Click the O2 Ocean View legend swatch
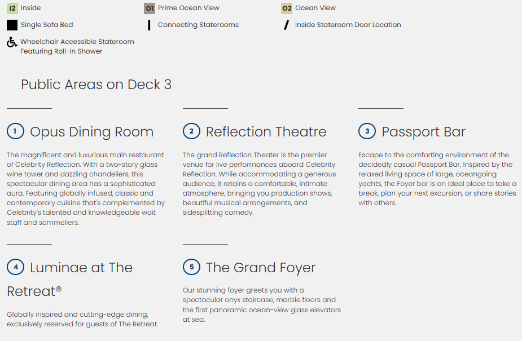The image size is (522, 341). pos(287,8)
